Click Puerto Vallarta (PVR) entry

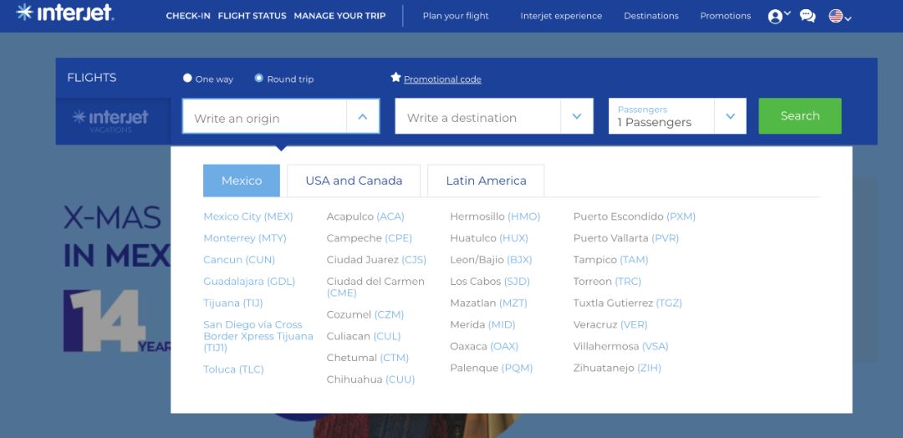click(626, 238)
